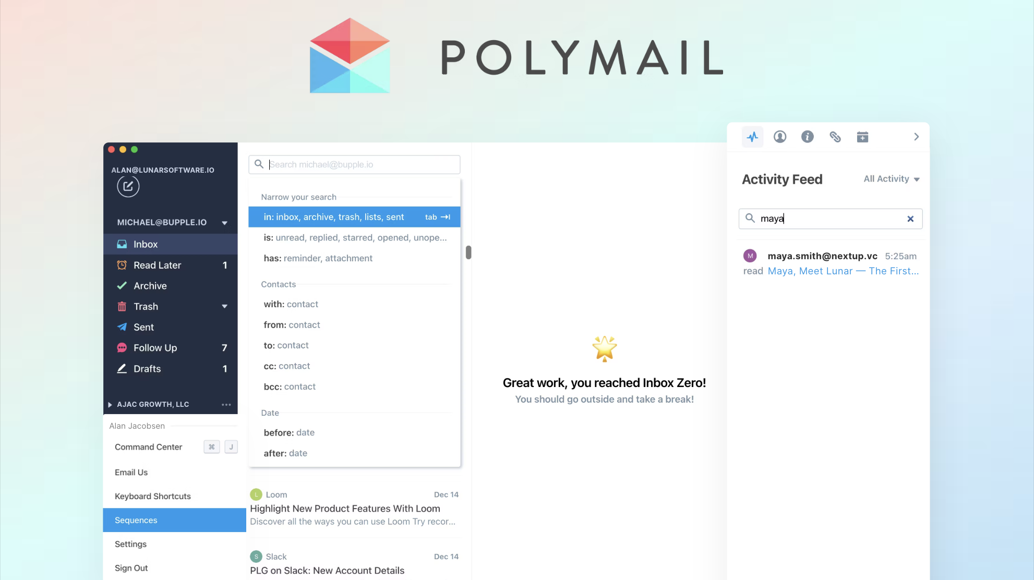The image size is (1034, 580).
Task: Select Sequences in the menu
Action: pos(174,520)
